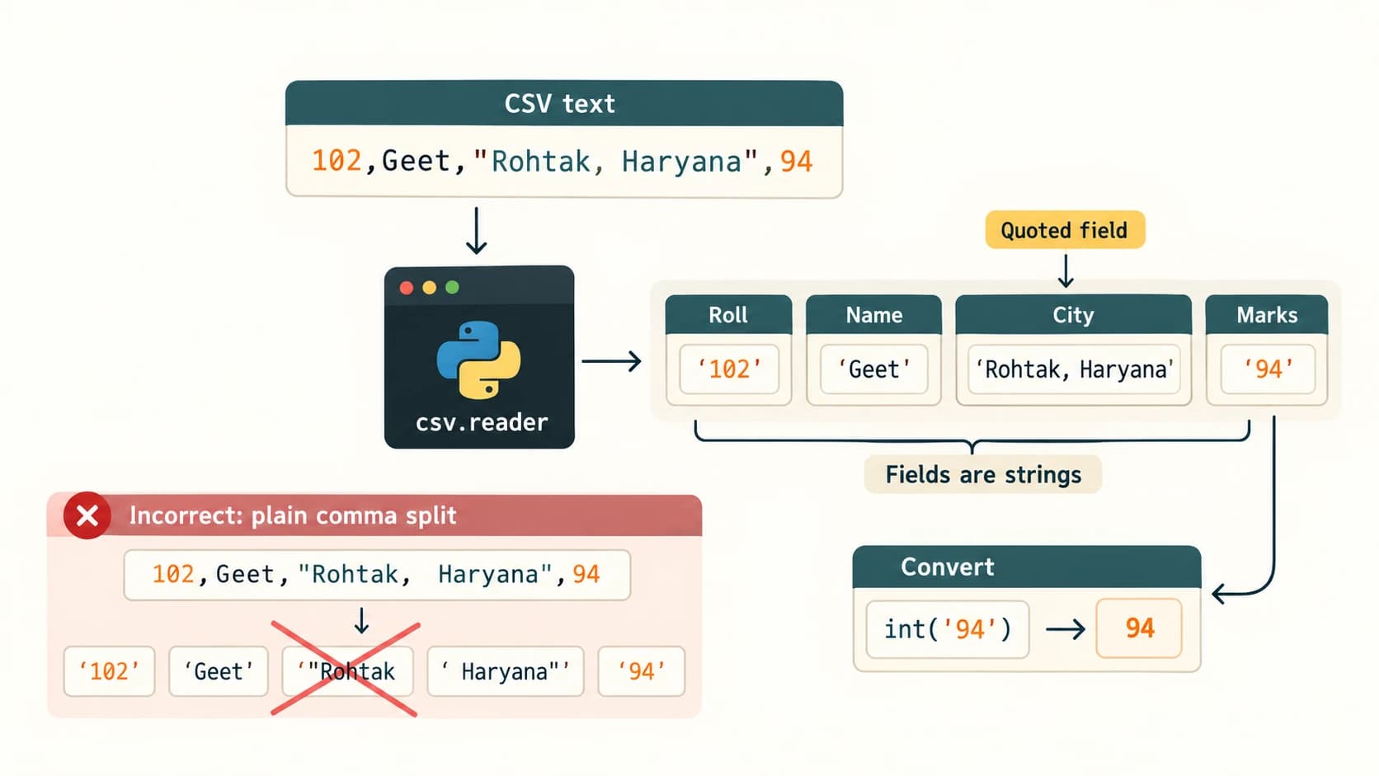Click the Haryana" chip

click(506, 671)
